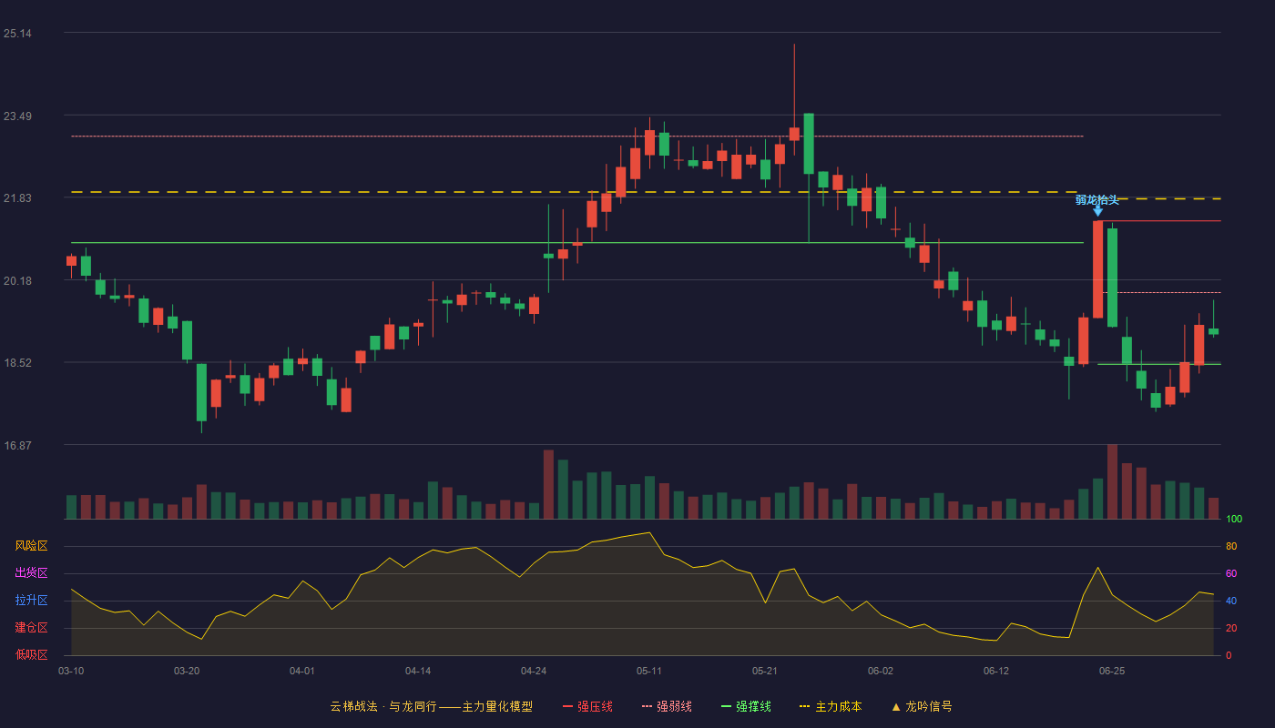Click the indicator scale value 100

(1233, 519)
